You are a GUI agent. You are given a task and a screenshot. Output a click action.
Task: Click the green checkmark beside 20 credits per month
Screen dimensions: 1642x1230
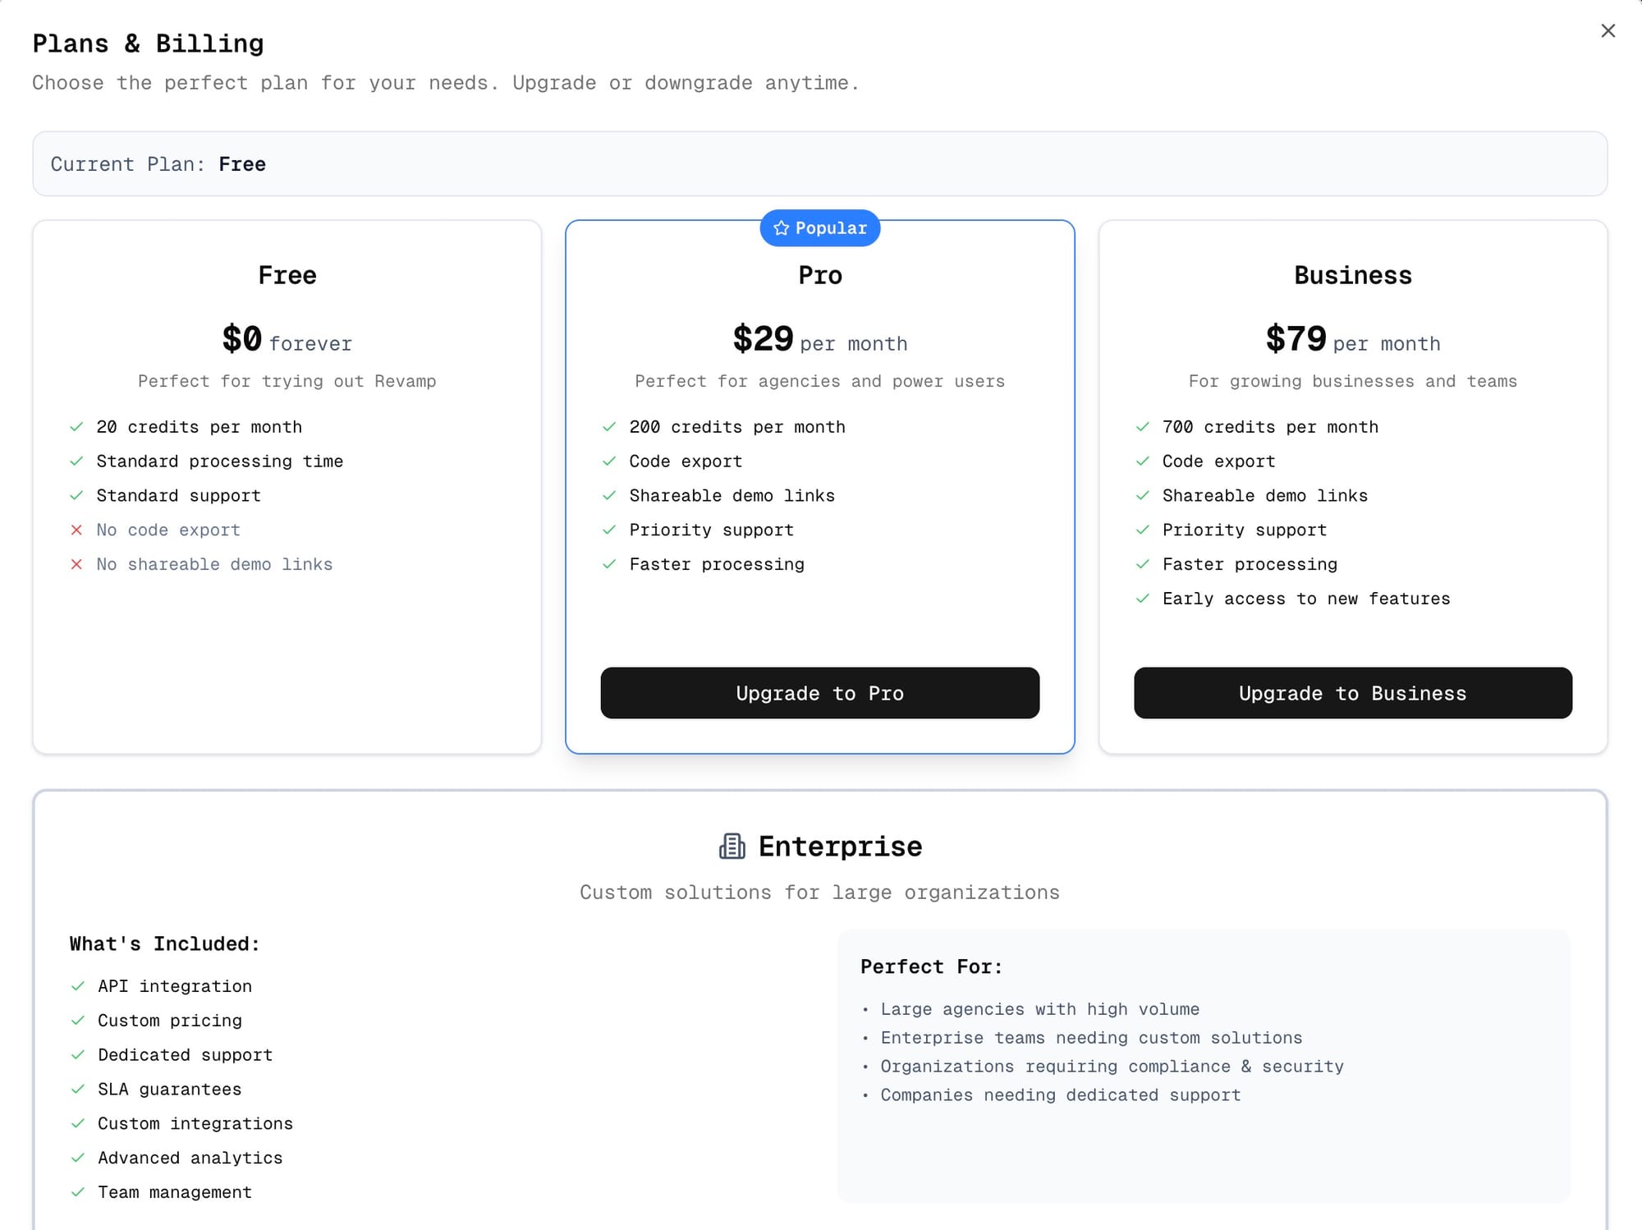(x=76, y=426)
